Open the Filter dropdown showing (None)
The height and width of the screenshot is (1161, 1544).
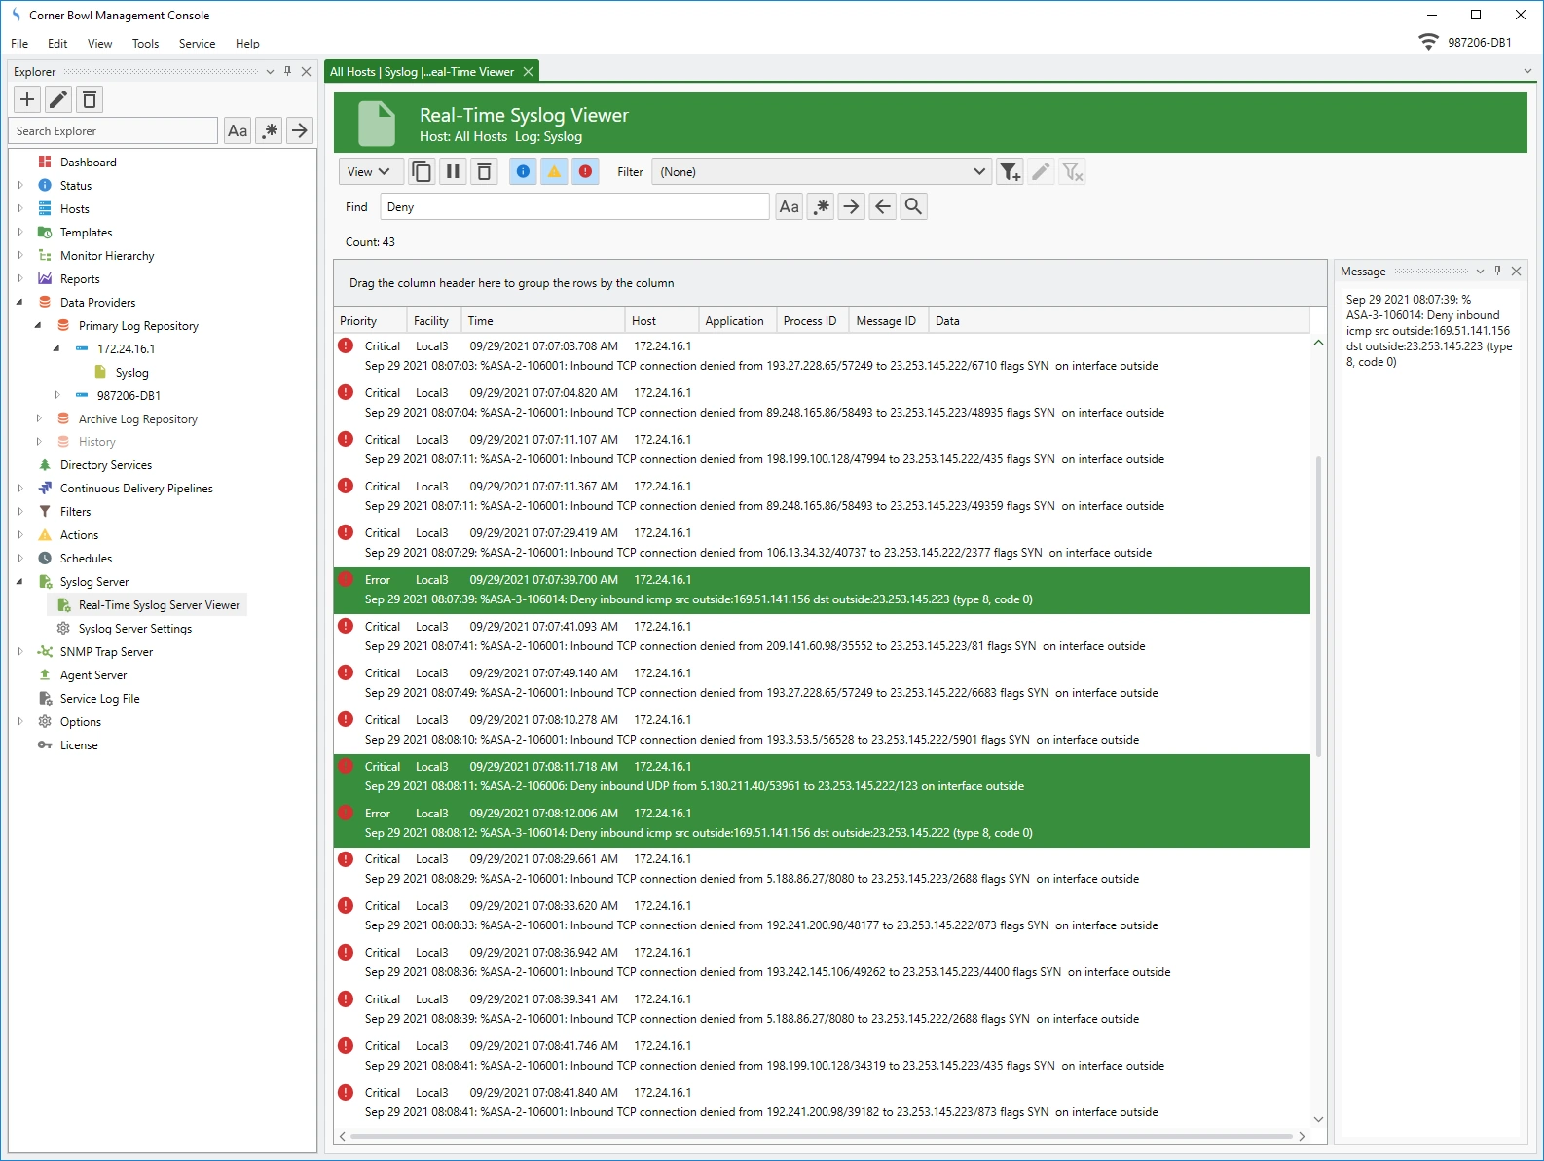(822, 172)
